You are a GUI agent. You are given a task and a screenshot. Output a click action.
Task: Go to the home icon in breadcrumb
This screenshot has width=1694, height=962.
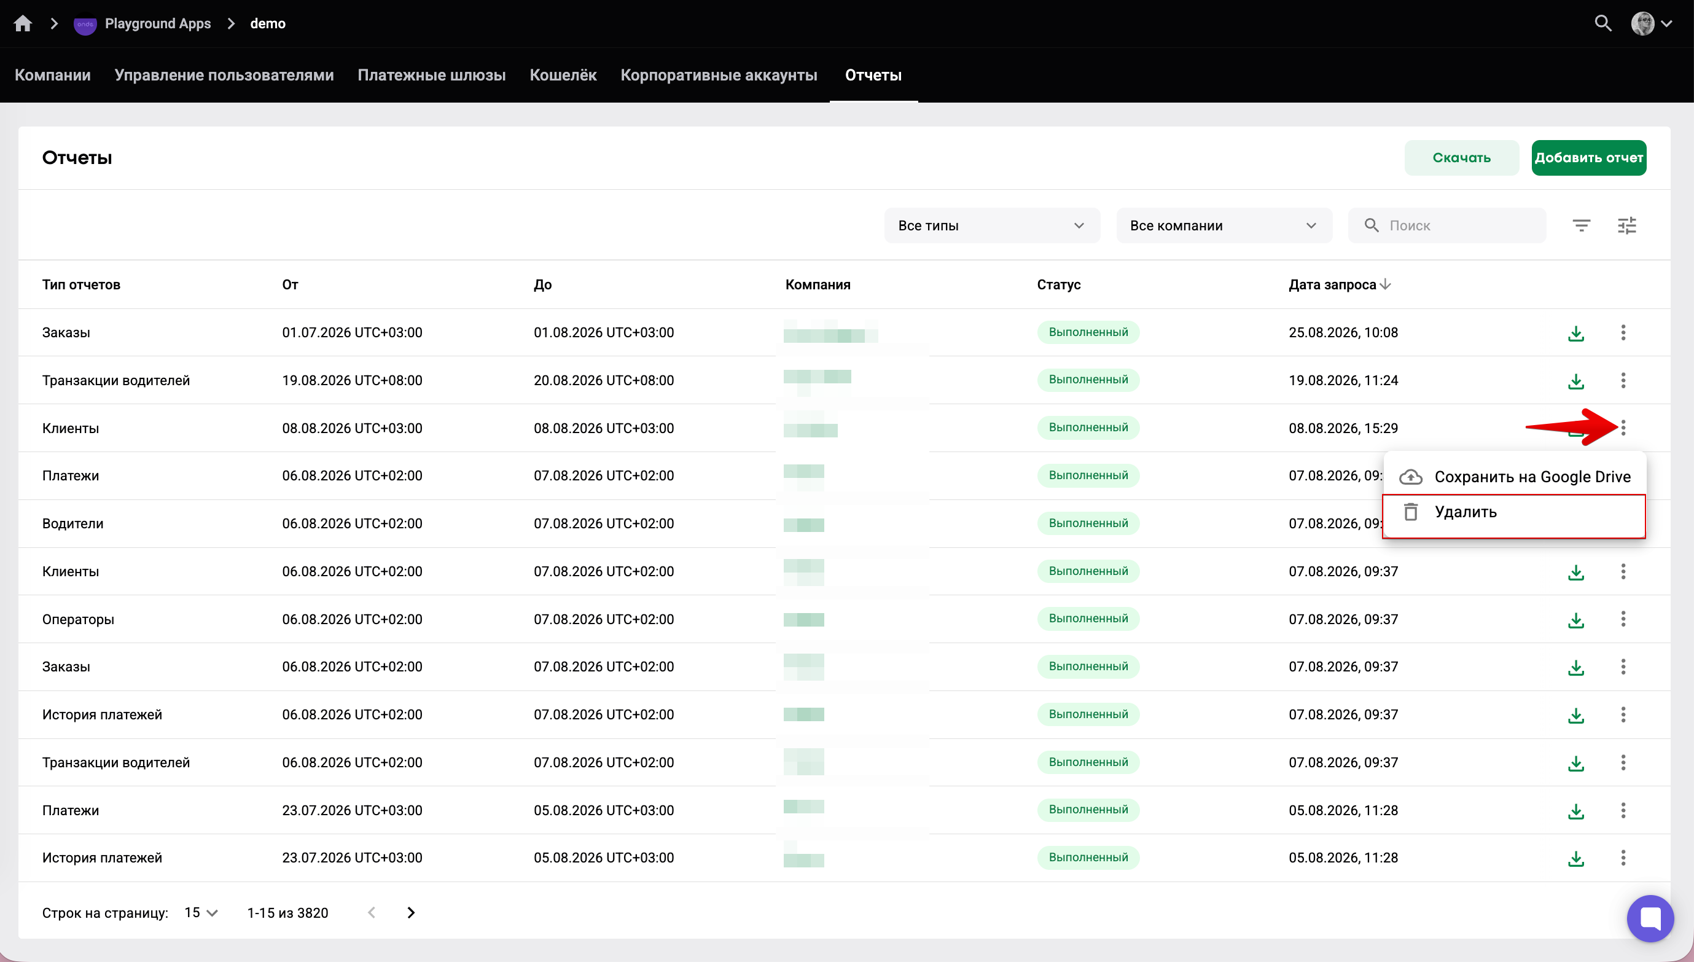coord(23,24)
